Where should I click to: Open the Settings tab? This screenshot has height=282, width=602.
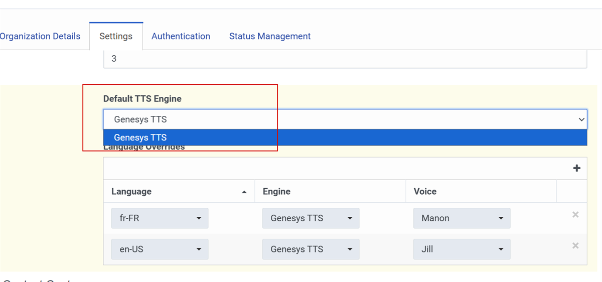click(x=116, y=36)
